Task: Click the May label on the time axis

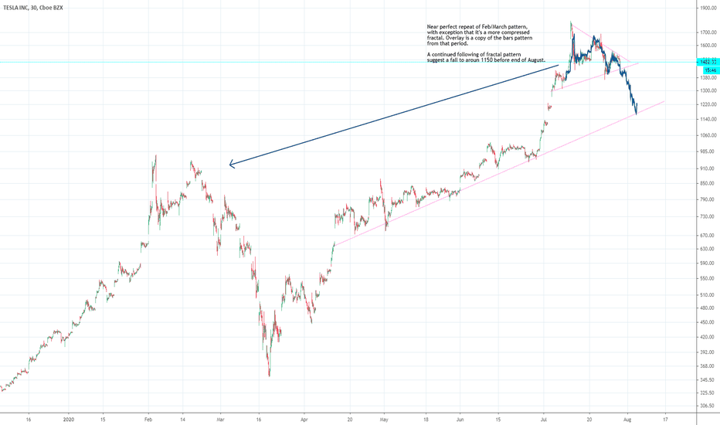Action: click(385, 420)
